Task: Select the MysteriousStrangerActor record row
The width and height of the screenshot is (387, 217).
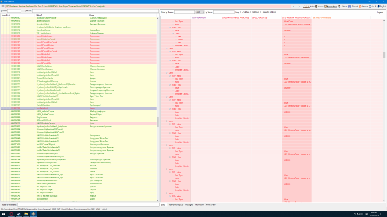Action: (79, 163)
